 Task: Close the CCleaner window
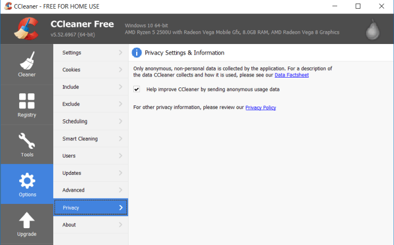(x=381, y=6)
